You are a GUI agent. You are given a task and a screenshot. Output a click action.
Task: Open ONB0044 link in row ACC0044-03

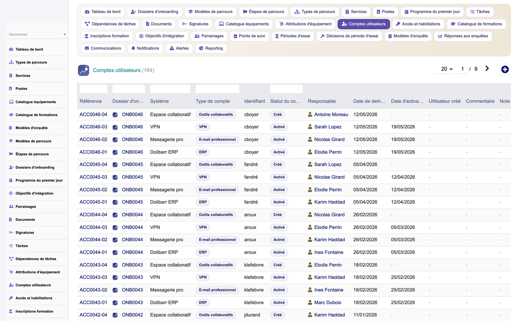[x=132, y=227]
